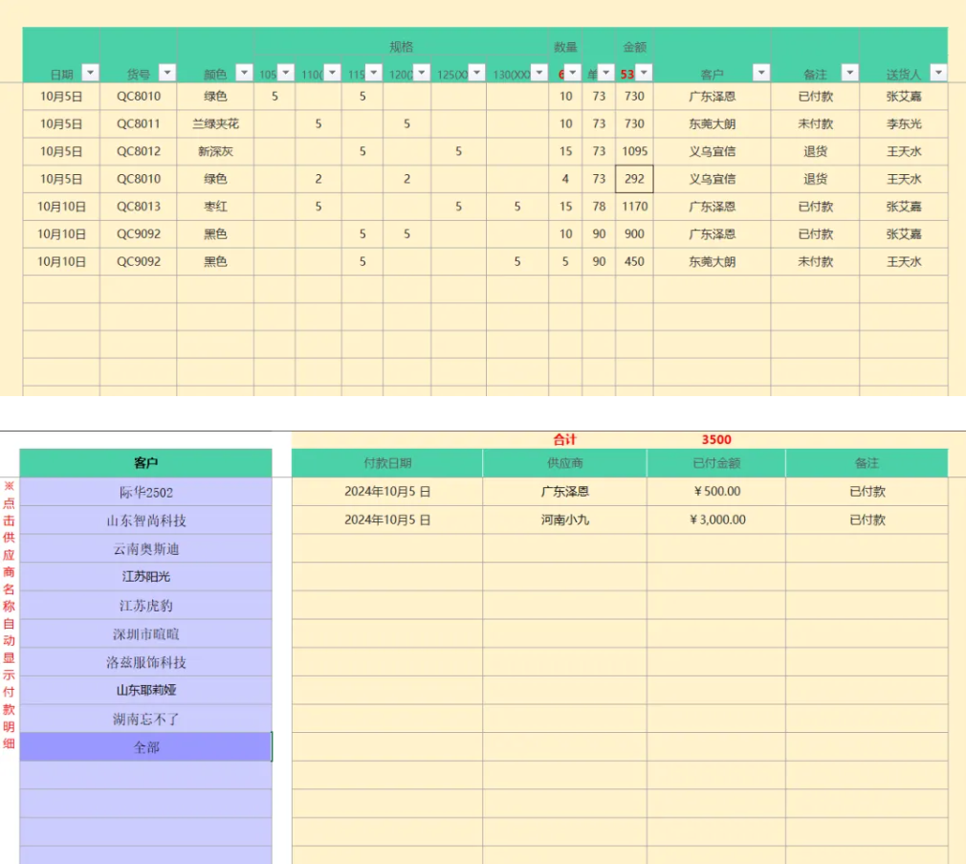Select customer 云南奥斯迪

tap(146, 548)
